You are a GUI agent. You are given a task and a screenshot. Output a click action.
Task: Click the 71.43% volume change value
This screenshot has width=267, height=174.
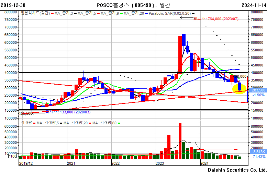pos(259,157)
